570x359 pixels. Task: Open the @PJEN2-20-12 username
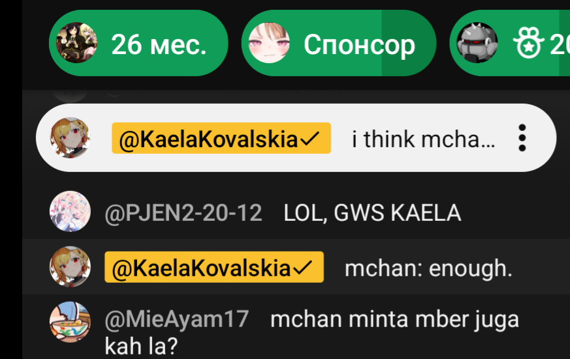(183, 213)
